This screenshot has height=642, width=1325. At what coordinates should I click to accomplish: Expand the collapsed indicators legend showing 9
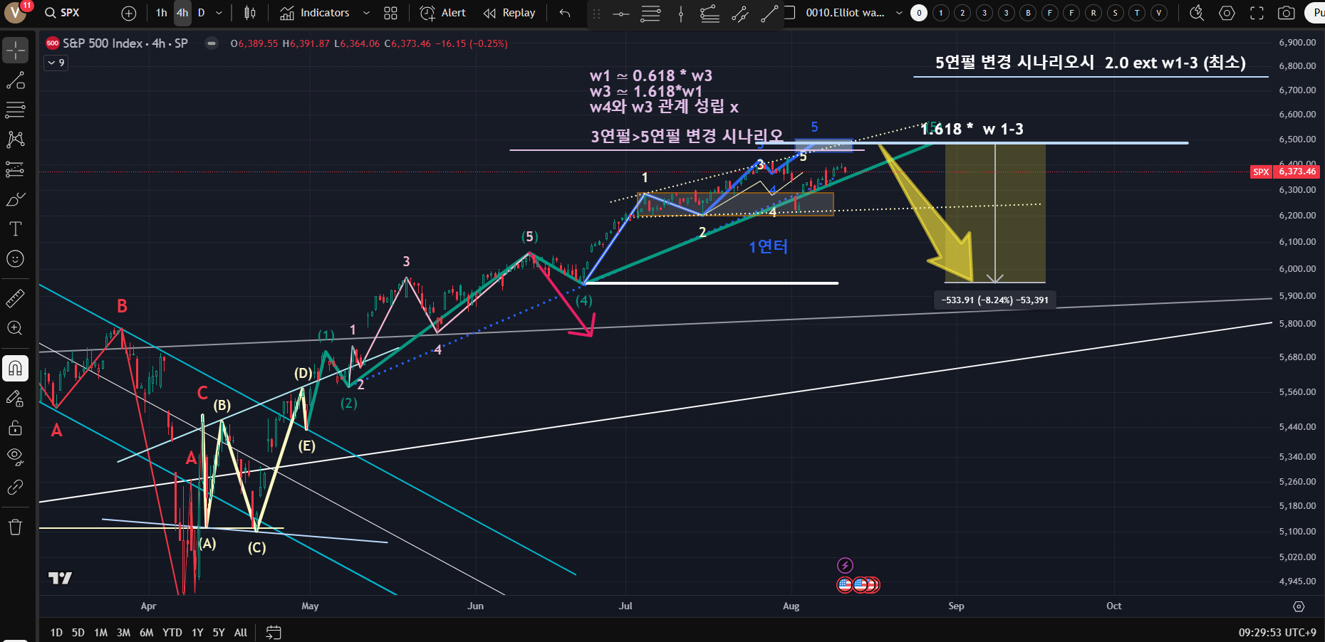click(56, 63)
